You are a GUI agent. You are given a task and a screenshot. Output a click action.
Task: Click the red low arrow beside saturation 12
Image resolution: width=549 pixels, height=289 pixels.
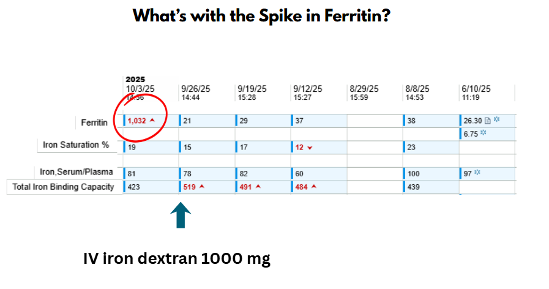(310, 148)
